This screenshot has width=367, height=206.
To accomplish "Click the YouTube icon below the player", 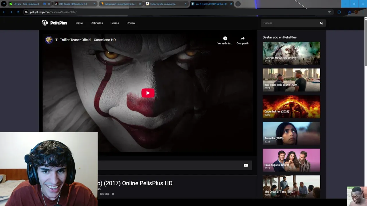I will (246, 165).
